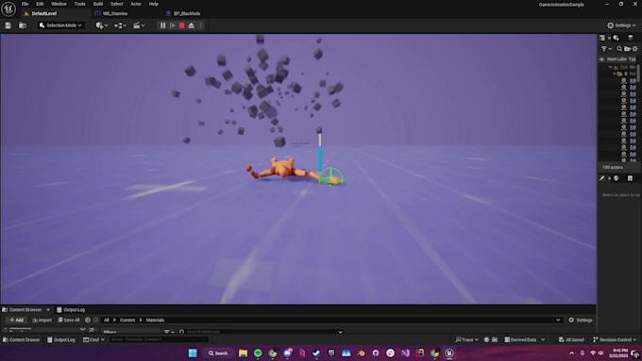Viewport: 642px width, 361px height.
Task: Click the All Saved status indicator
Action: pyautogui.click(x=571, y=339)
